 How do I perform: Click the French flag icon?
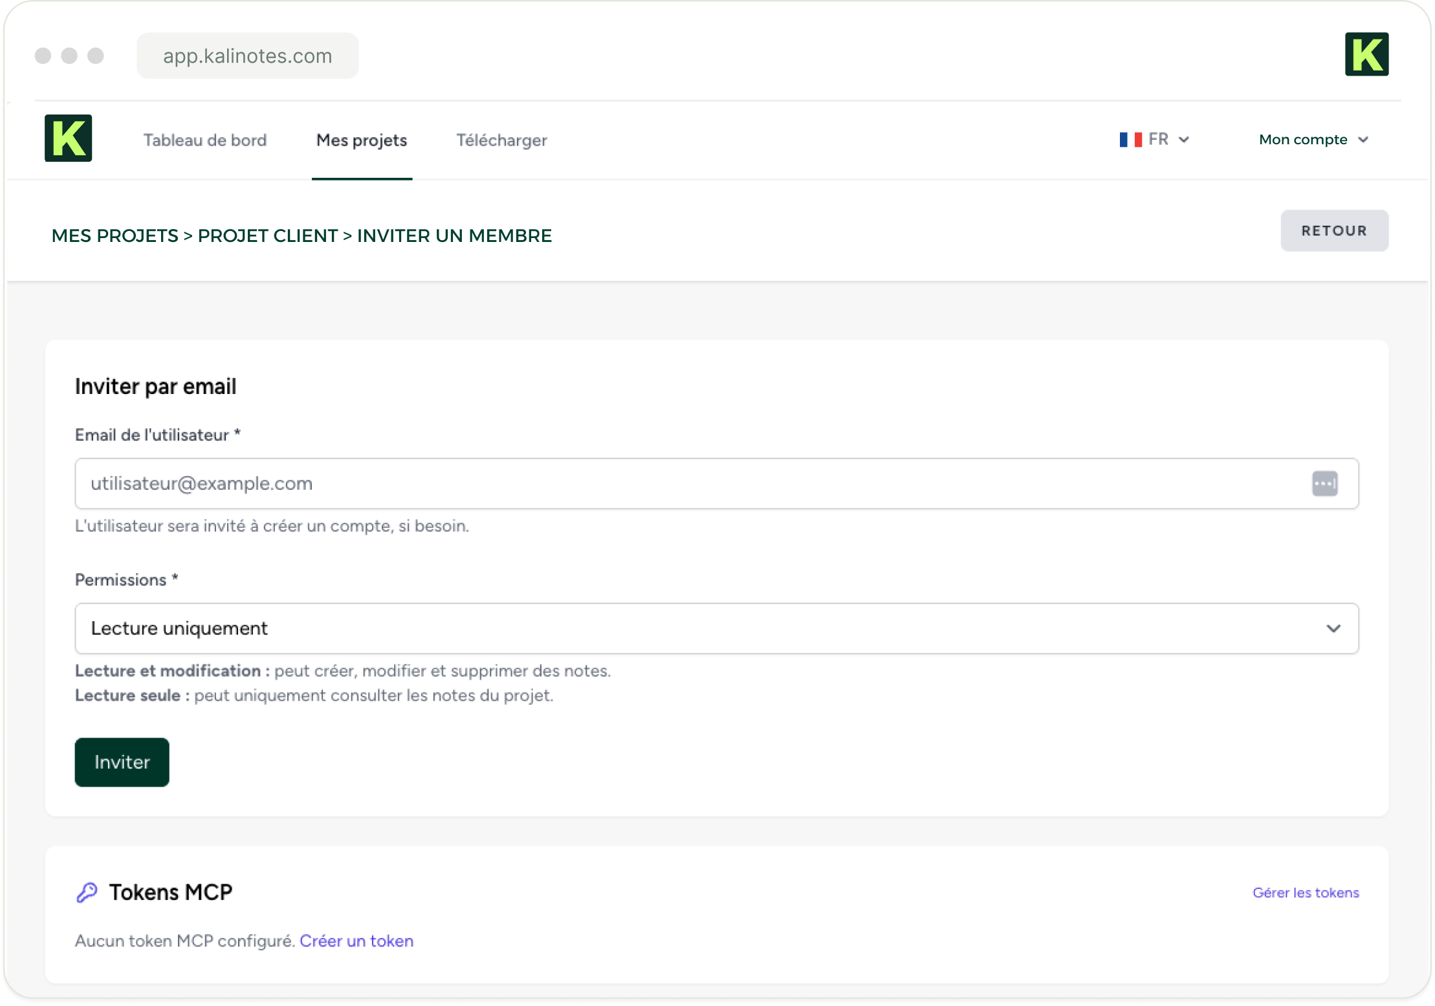(1130, 140)
